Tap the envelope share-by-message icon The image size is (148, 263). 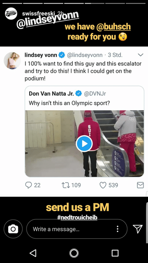140,185
